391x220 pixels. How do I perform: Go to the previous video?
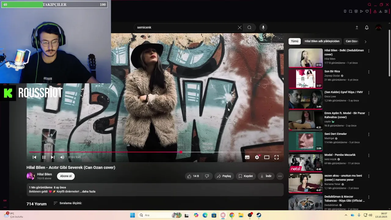35,157
